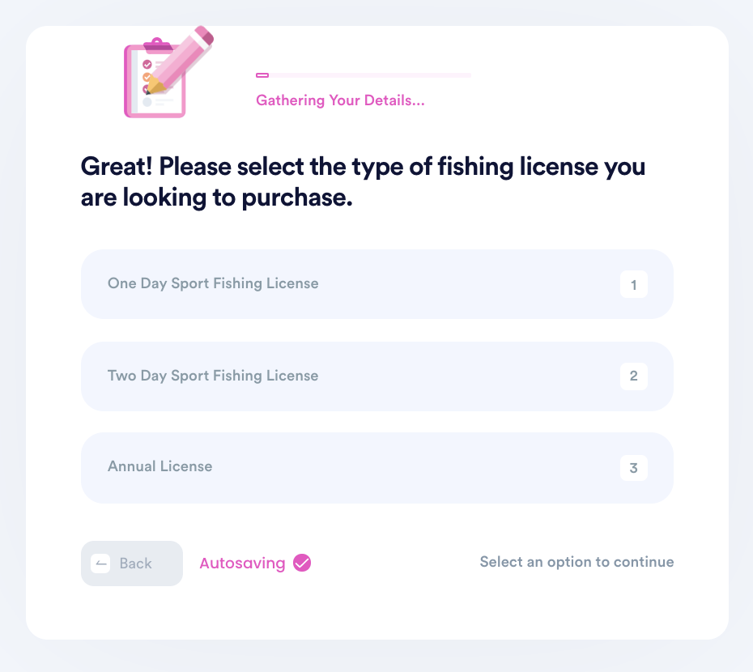Click the pink pencil tip graphic
Screen dimensions: 753x672
[155, 87]
